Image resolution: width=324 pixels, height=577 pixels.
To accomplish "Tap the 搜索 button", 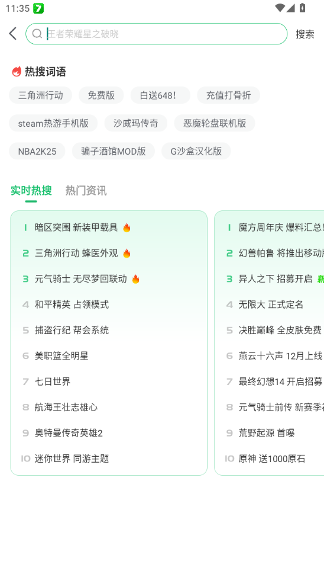I will 305,34.
